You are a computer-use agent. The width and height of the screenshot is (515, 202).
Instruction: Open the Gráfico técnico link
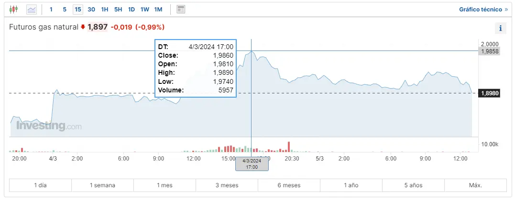tap(483, 9)
